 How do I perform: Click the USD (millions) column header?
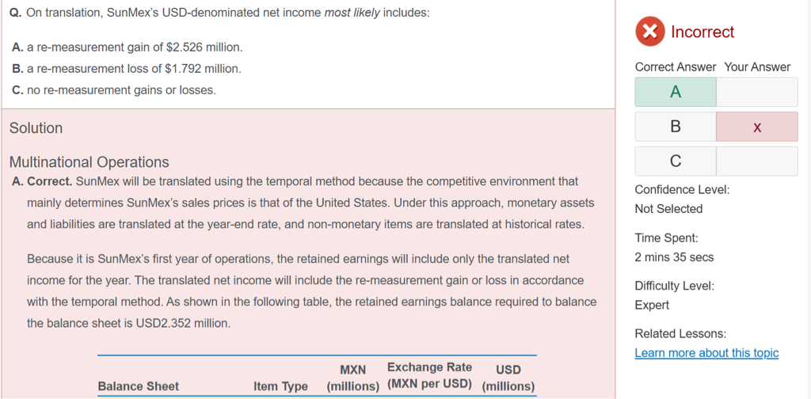(508, 378)
